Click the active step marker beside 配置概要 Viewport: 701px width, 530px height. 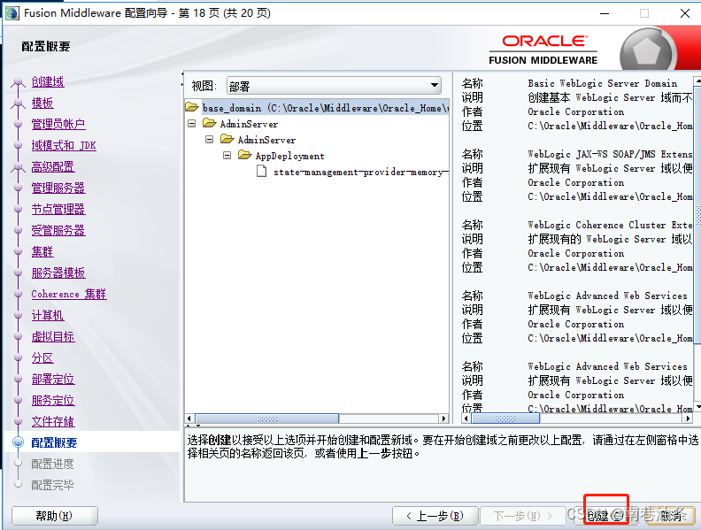tap(19, 442)
